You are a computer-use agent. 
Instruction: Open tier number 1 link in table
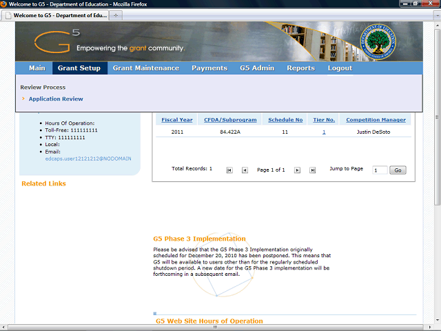(x=324, y=132)
